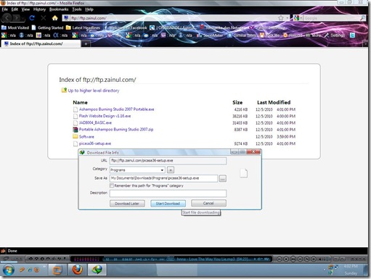This screenshot has width=371, height=279.
Task: Follow Up to higher level directory link
Action: [94, 91]
